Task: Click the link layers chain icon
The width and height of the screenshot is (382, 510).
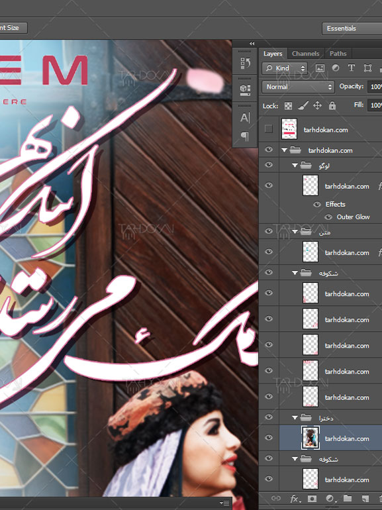Action: 275,498
